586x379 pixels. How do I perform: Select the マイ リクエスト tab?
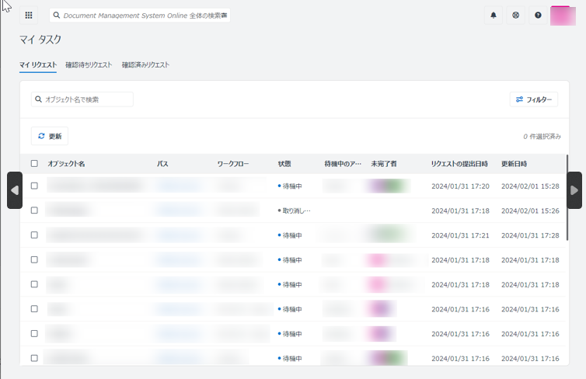click(37, 65)
